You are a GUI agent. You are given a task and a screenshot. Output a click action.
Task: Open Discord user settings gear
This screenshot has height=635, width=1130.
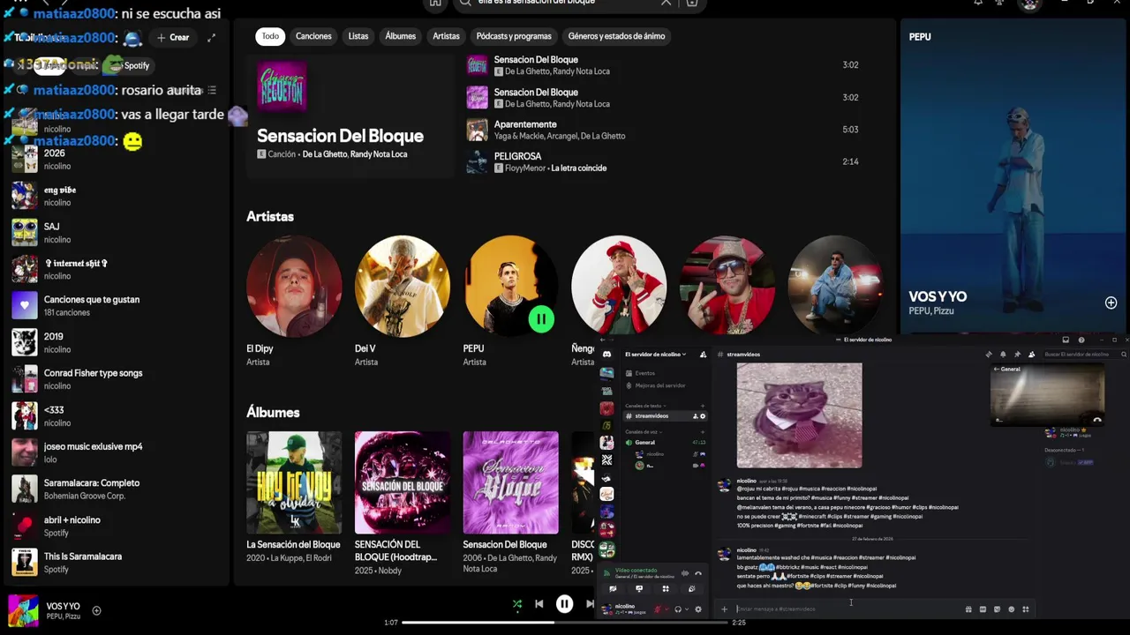698,609
